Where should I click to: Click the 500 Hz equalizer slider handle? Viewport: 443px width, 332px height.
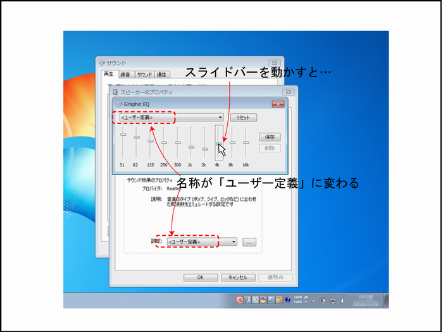[177, 142]
